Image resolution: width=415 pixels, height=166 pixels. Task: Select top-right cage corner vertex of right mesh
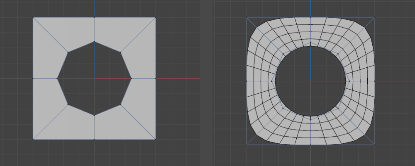coord(374,17)
